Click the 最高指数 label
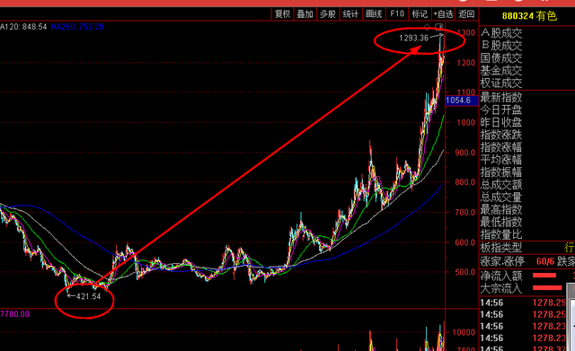Image resolution: width=575 pixels, height=351 pixels. 501,209
